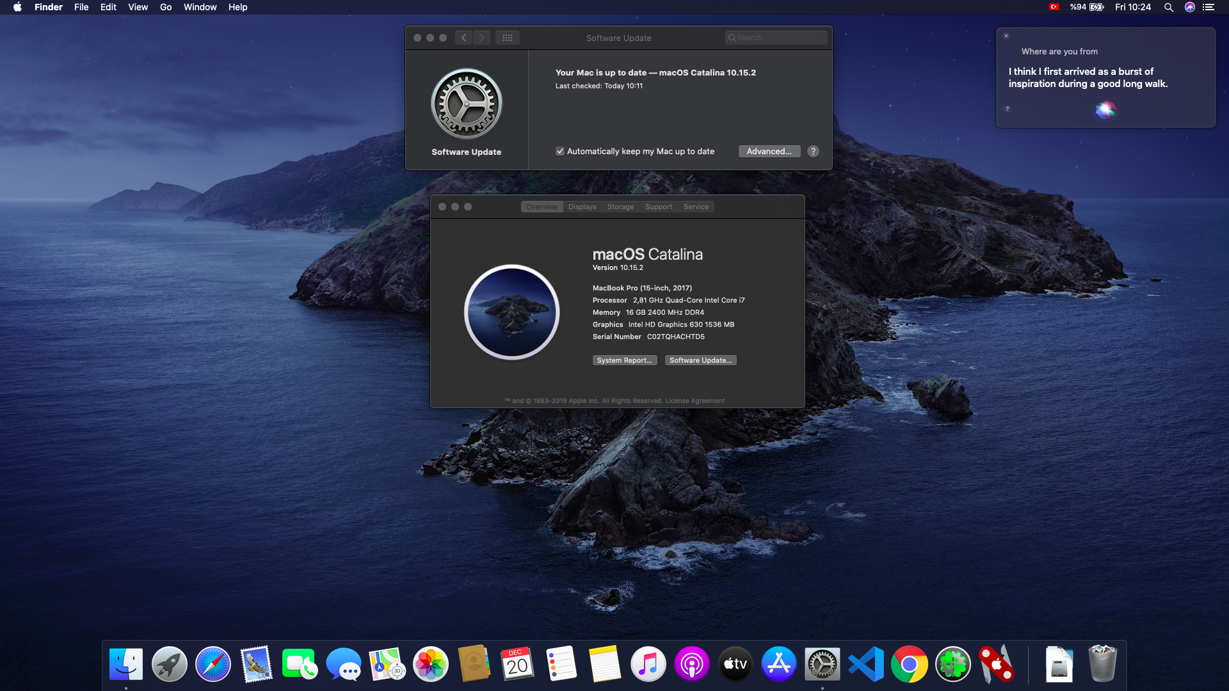The height and width of the screenshot is (691, 1229).
Task: Show all preferences grid icon
Action: point(508,38)
